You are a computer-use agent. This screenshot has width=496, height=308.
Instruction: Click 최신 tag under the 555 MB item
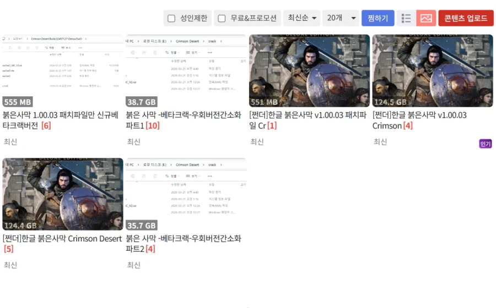10,142
